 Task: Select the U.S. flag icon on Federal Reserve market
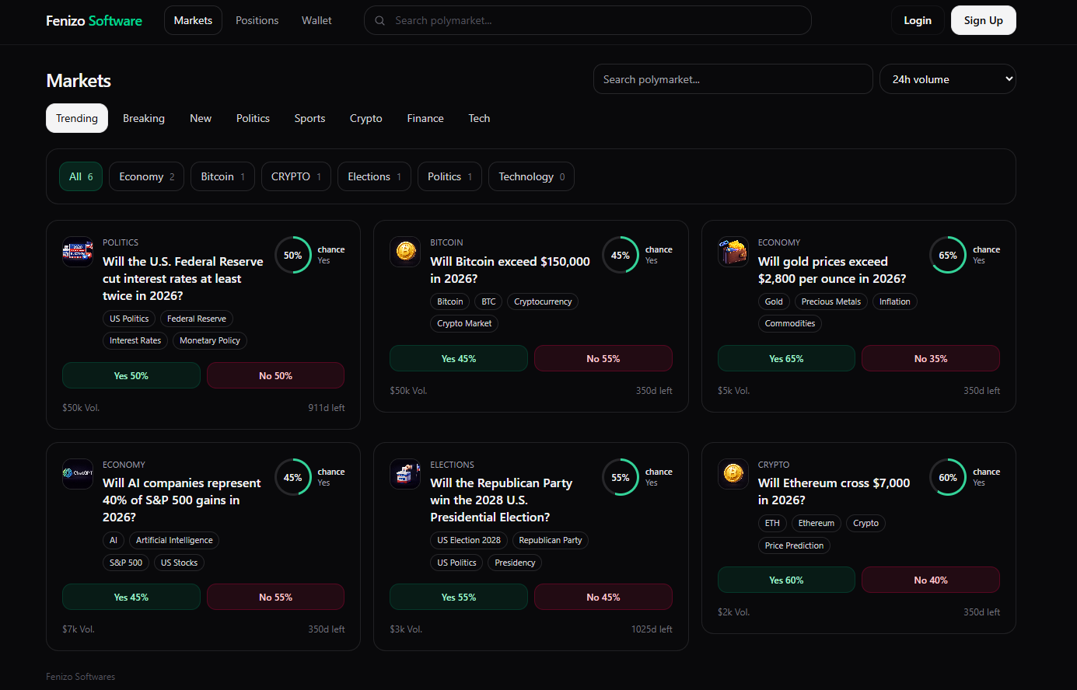click(77, 252)
